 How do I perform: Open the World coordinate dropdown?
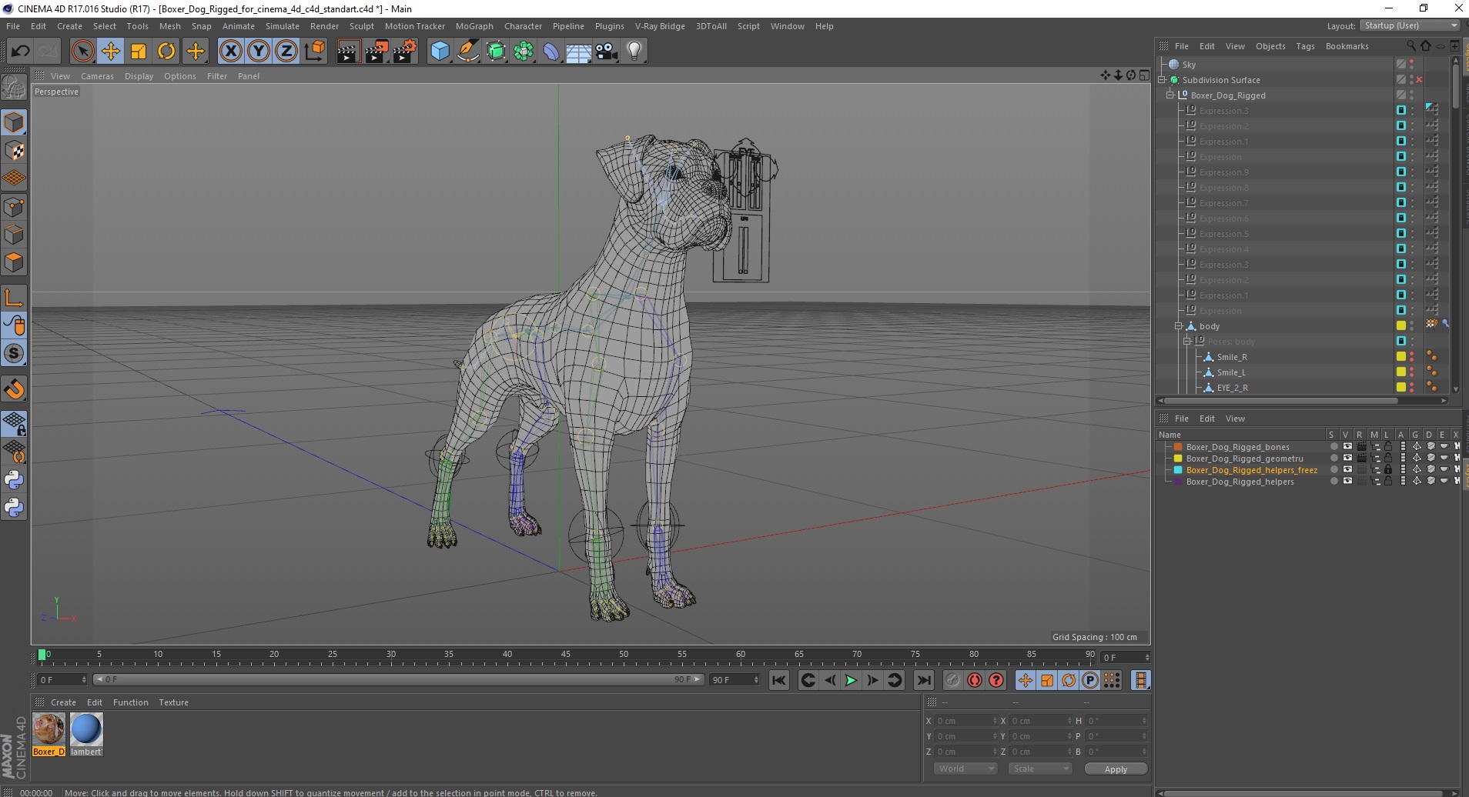click(x=965, y=769)
